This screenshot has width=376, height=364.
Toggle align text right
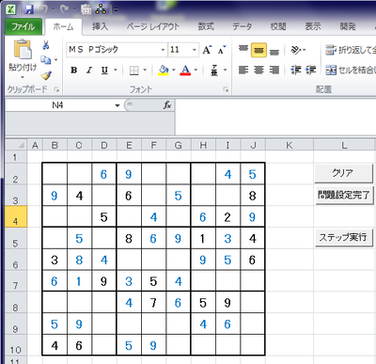point(274,70)
